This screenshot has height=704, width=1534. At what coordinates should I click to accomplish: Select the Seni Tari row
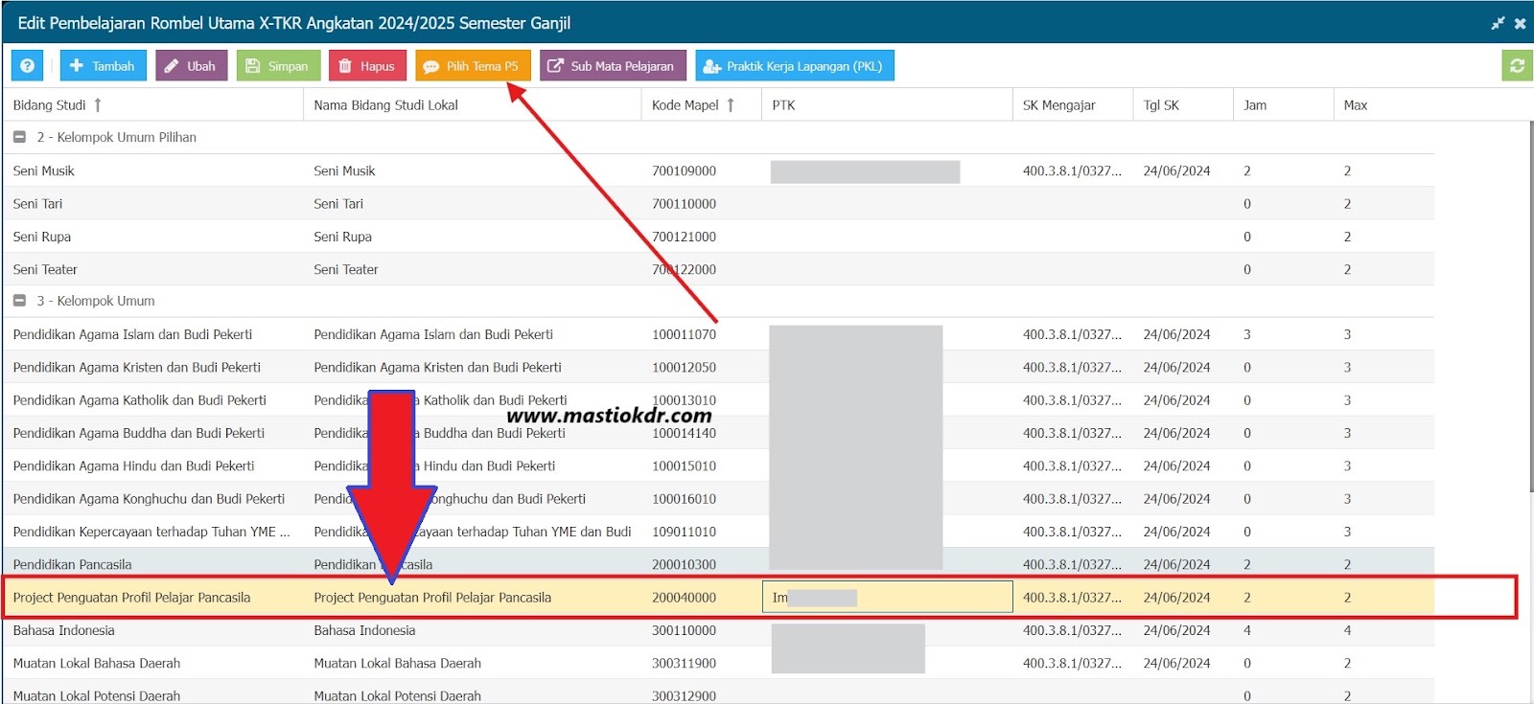[x=719, y=203]
